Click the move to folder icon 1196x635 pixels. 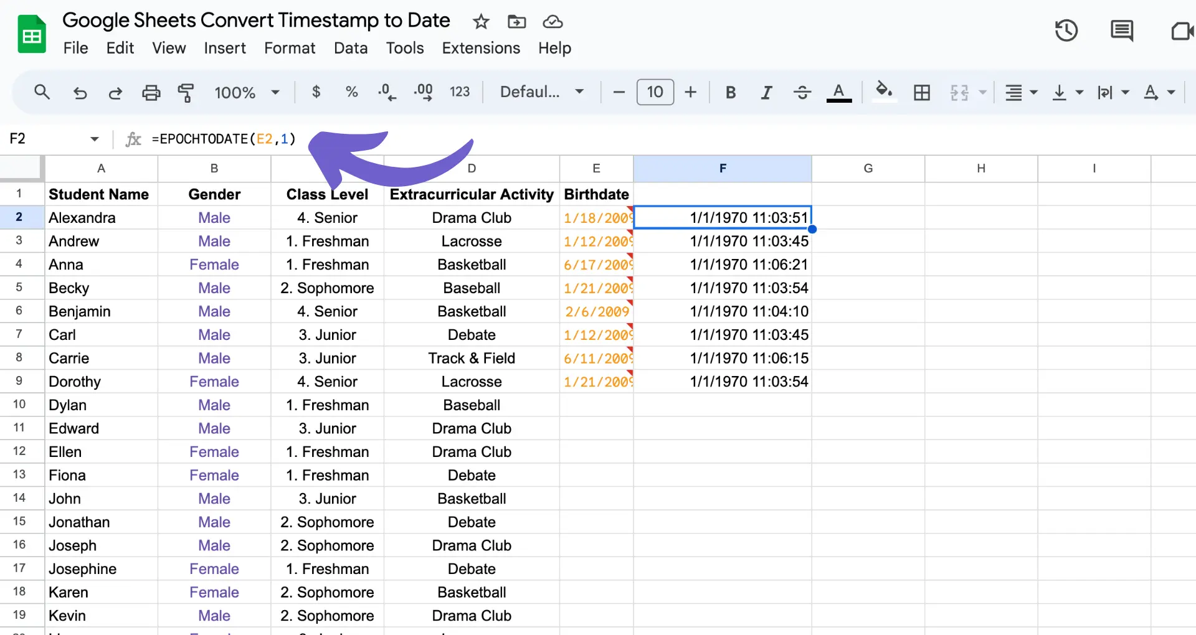coord(516,22)
